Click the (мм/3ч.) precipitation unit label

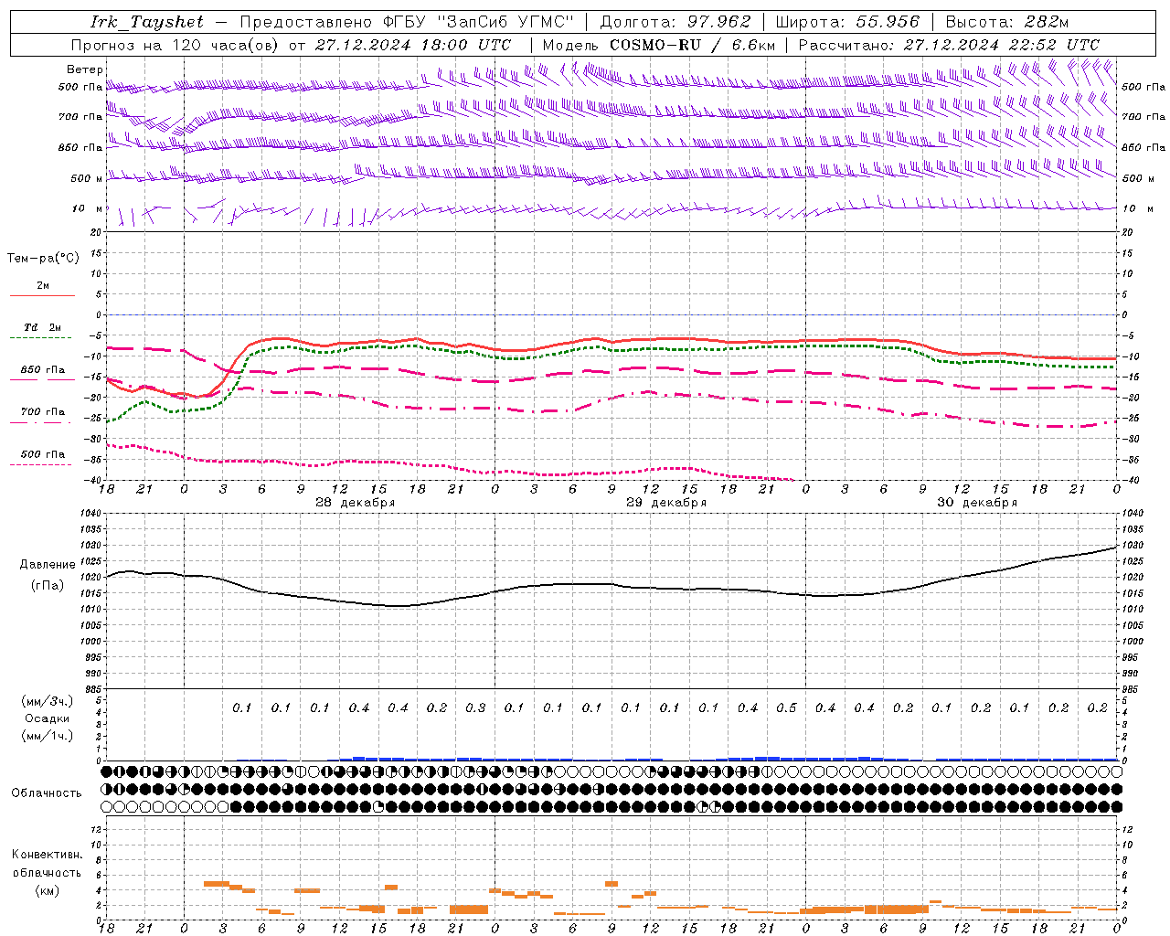pyautogui.click(x=48, y=701)
